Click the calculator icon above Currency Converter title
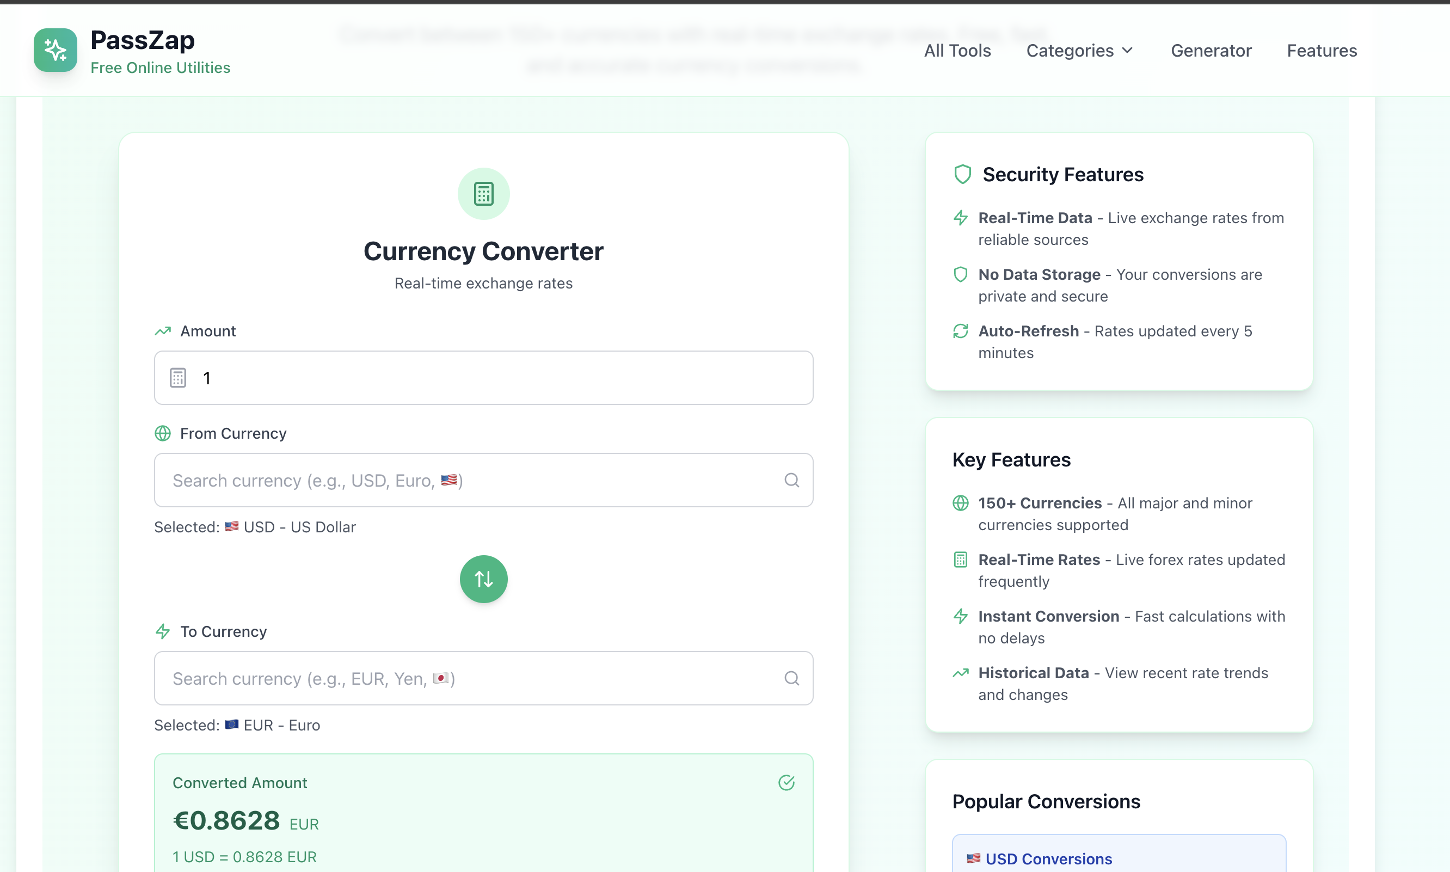1450x872 pixels. [483, 193]
